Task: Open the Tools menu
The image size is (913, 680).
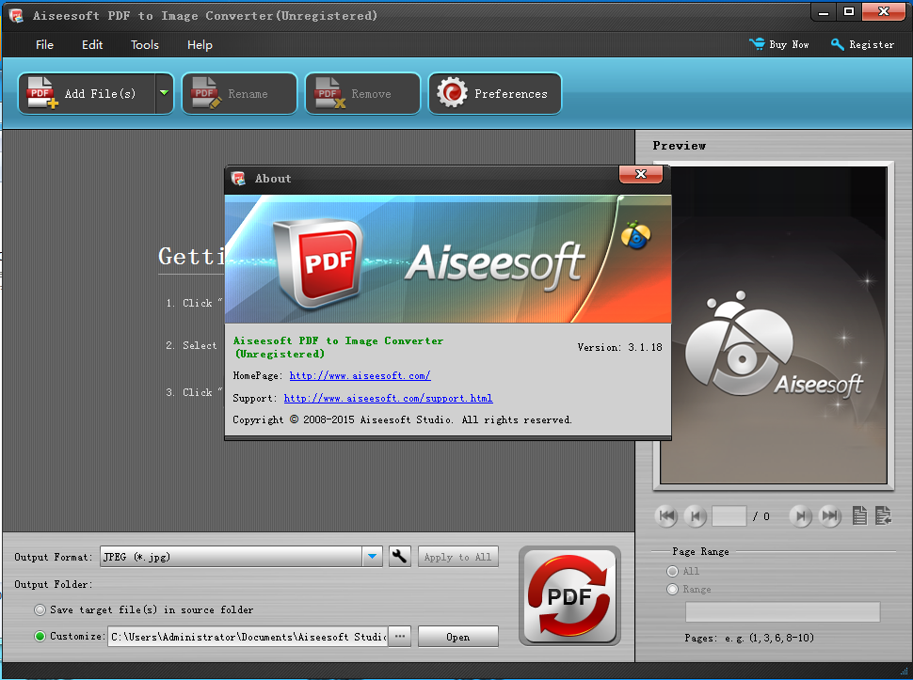Action: (x=145, y=45)
